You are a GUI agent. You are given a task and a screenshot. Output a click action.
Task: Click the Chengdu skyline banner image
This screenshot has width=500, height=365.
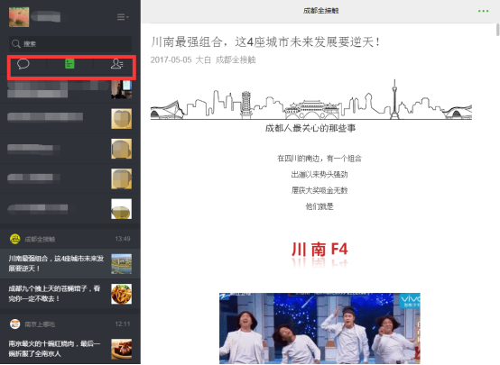tap(311, 100)
